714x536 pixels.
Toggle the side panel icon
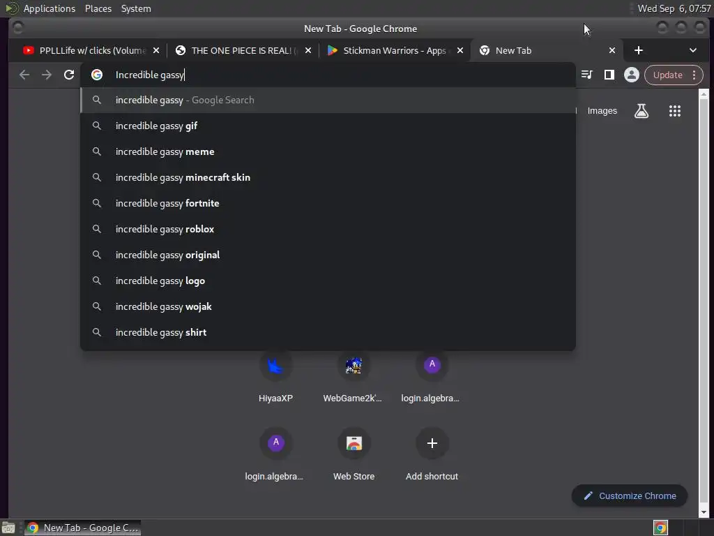point(609,75)
